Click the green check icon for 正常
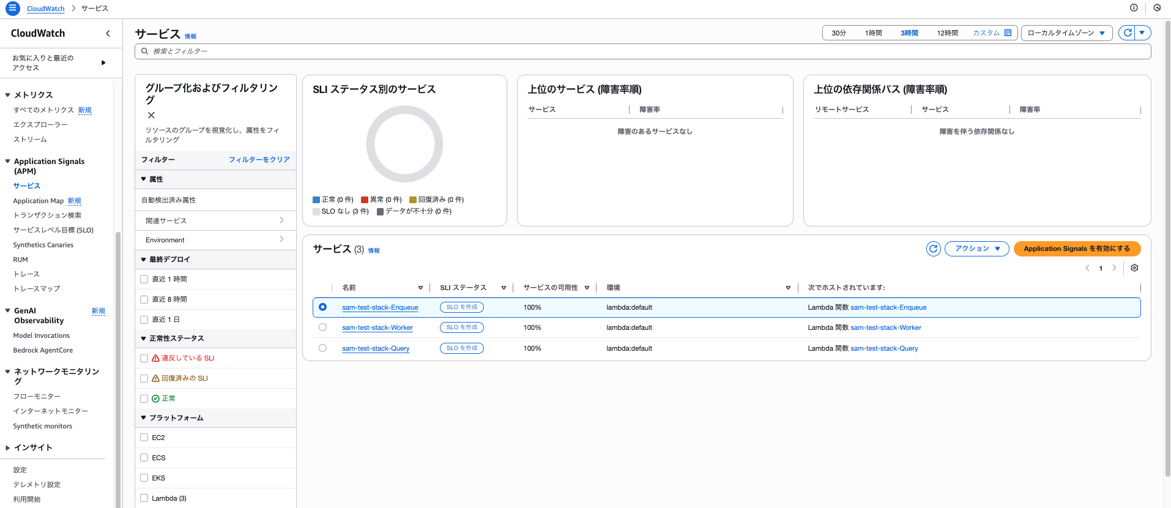This screenshot has height=508, width=1171. (155, 398)
